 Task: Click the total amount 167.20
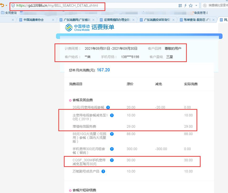coord(103,70)
